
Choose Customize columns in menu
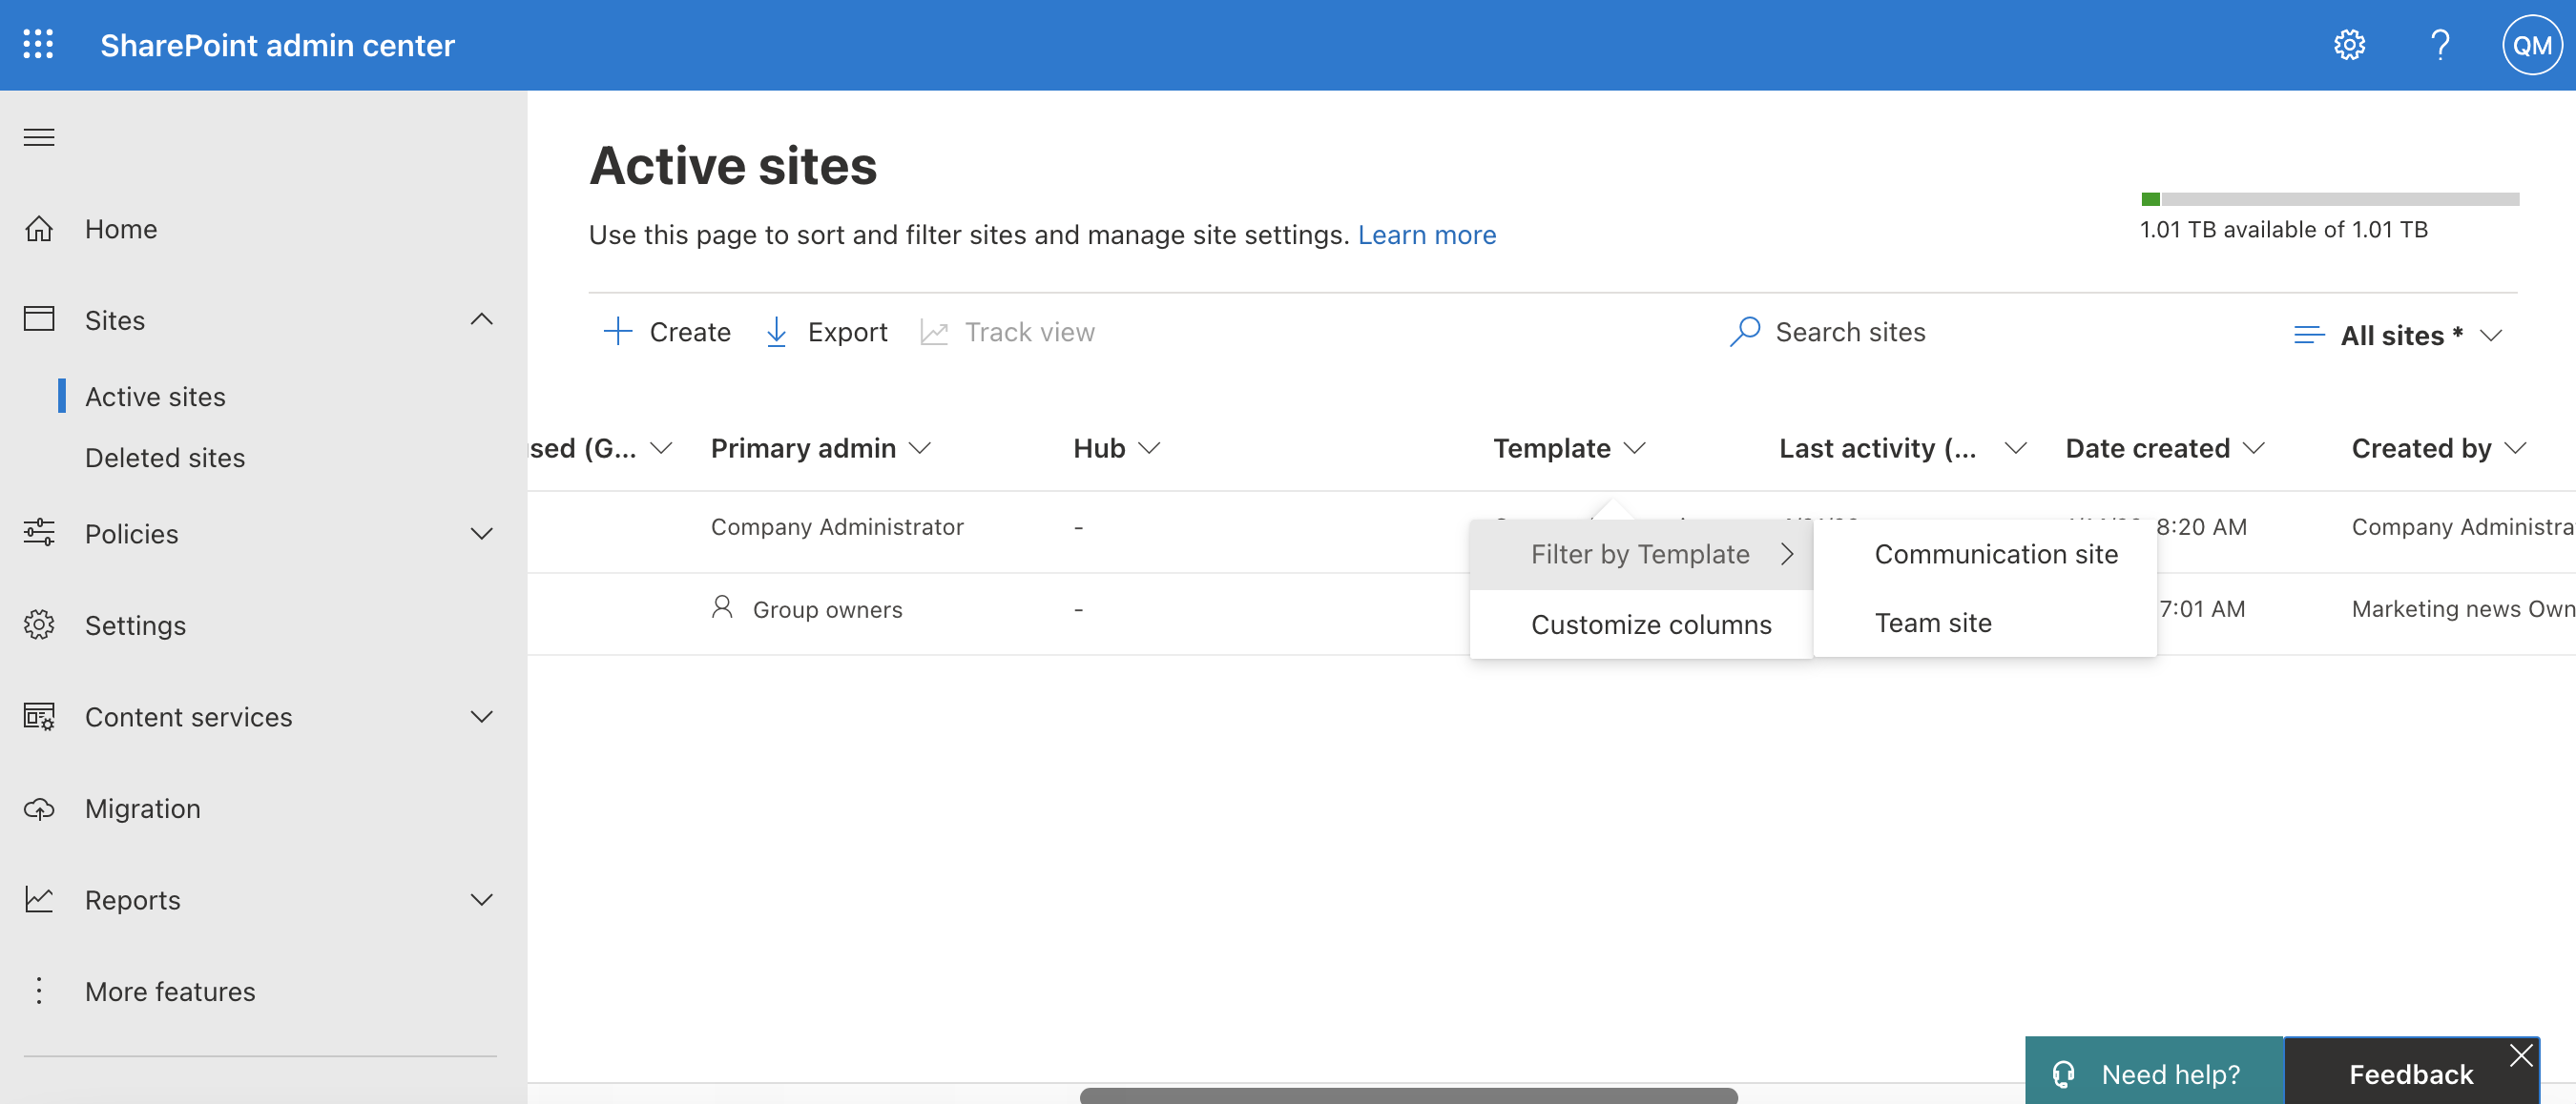pyautogui.click(x=1641, y=624)
